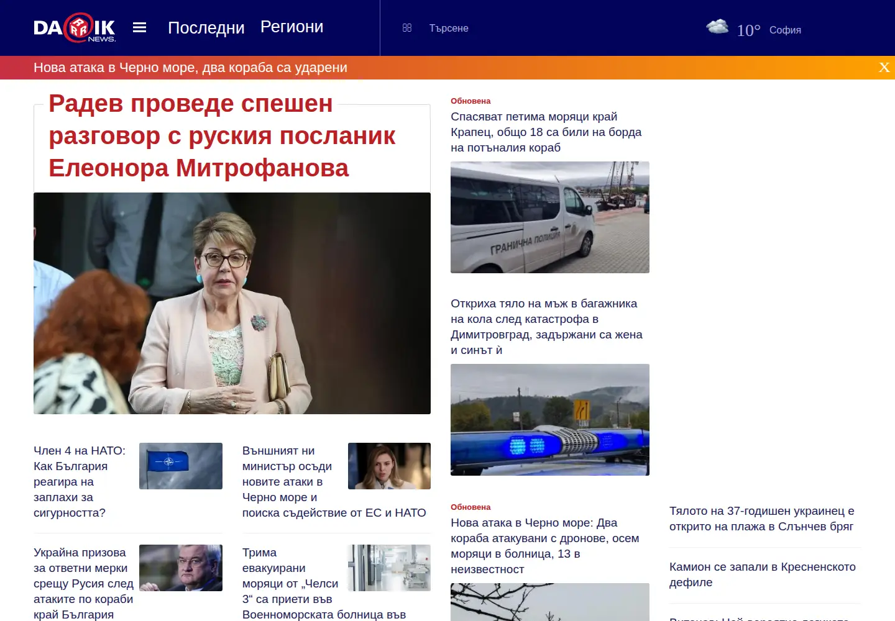
Task: Click the foreign minister woman thumbnail
Action: [x=389, y=466]
